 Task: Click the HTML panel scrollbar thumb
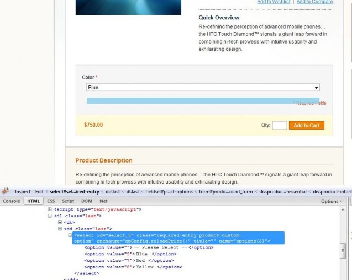[x=343, y=251]
